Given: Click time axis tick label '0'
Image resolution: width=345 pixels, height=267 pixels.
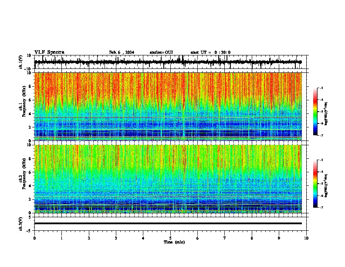Looking at the screenshot, I should coord(34,238).
